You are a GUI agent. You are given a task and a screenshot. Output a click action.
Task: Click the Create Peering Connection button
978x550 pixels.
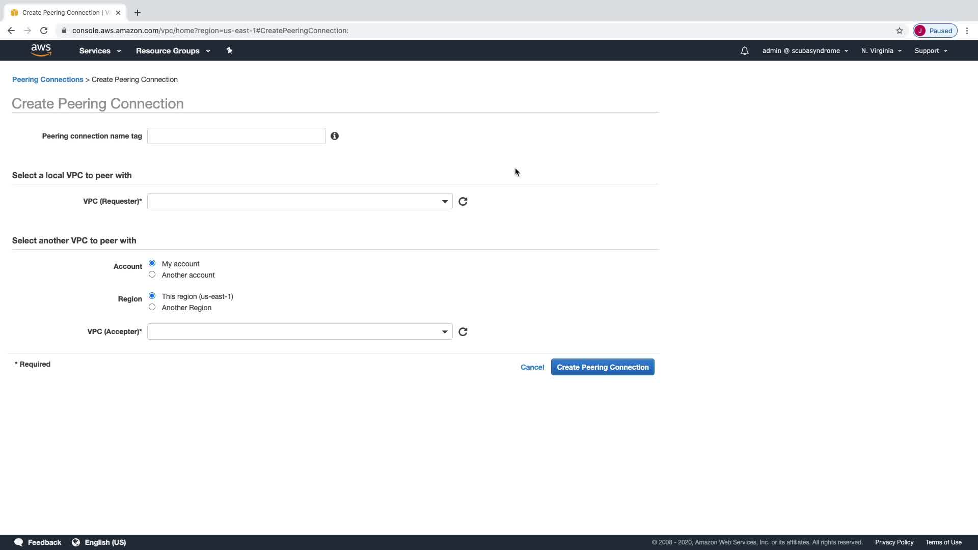(x=602, y=367)
